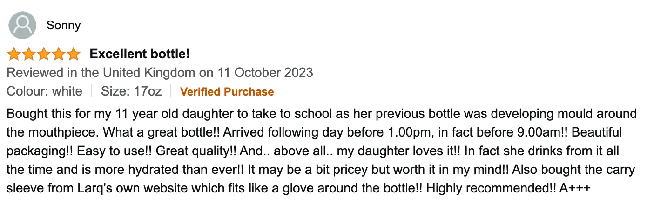
Task: Open the 'Excellent bottle!' review title
Action: pos(140,54)
